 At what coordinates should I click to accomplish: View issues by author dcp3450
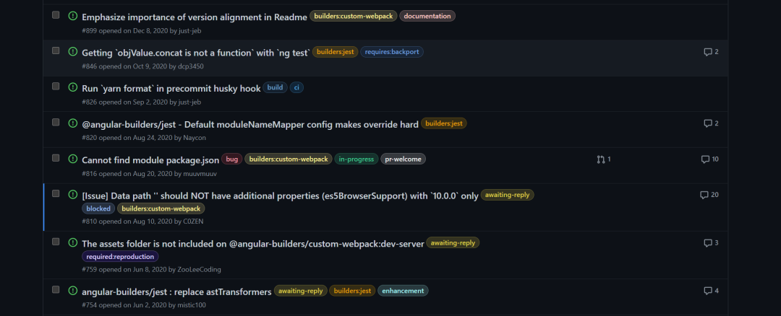[191, 66]
